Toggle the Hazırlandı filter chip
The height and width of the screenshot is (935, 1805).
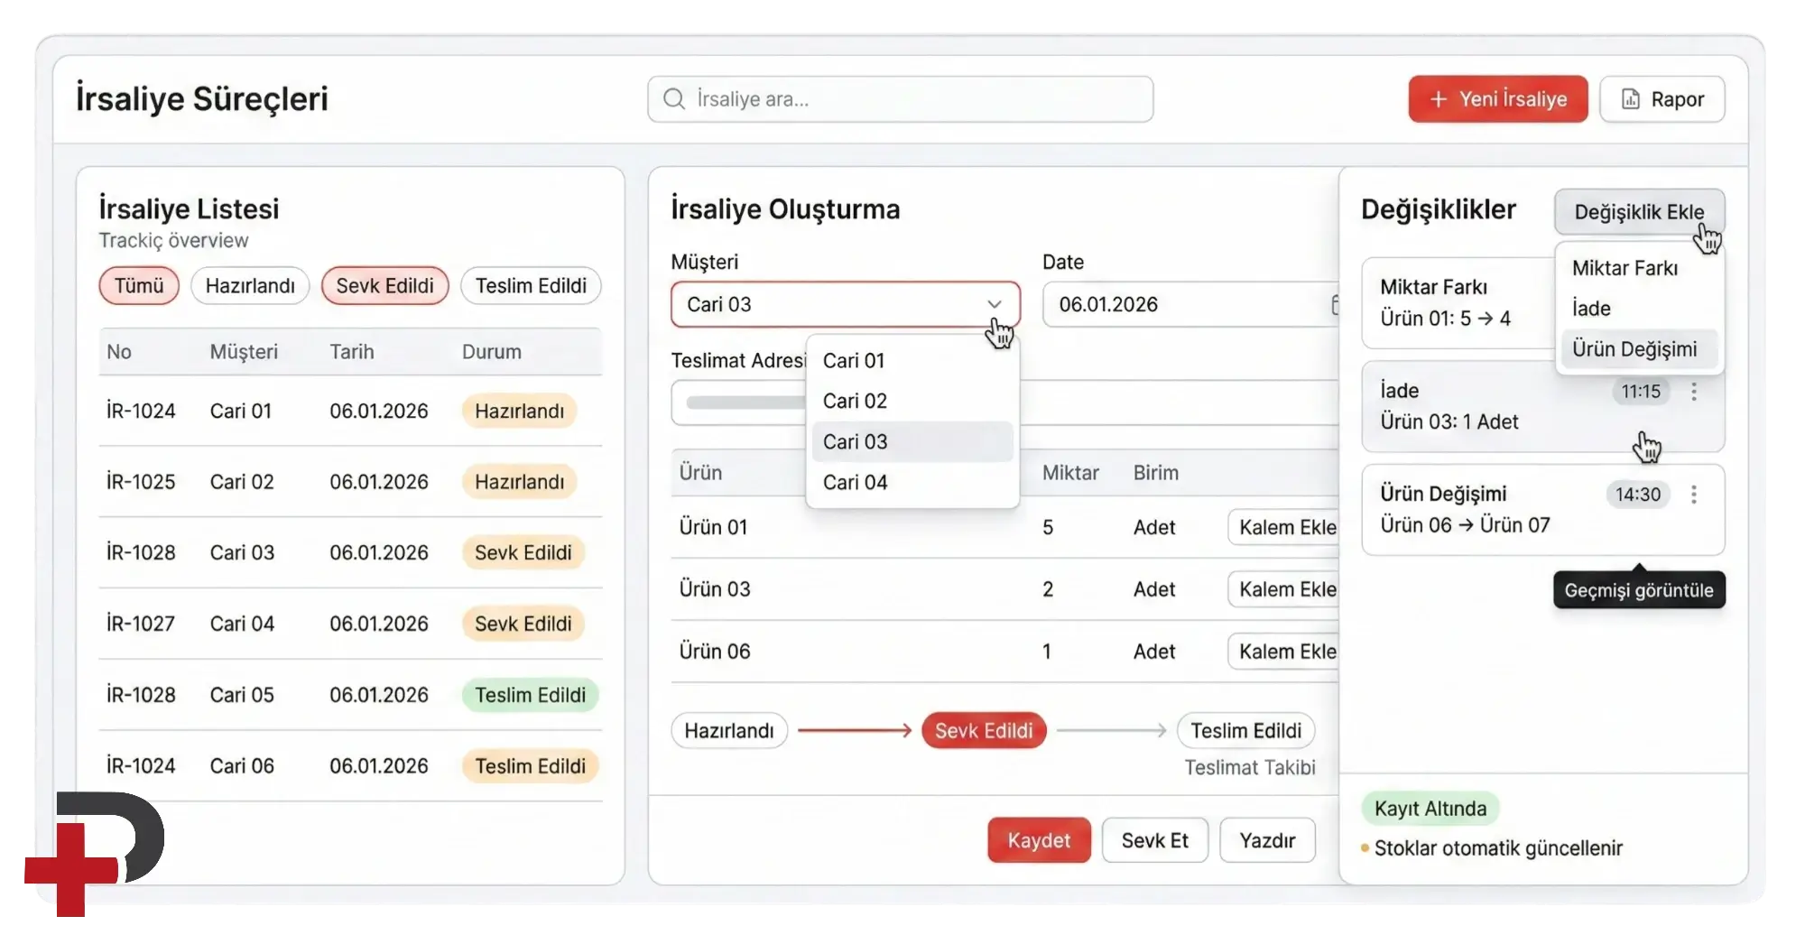(x=250, y=286)
